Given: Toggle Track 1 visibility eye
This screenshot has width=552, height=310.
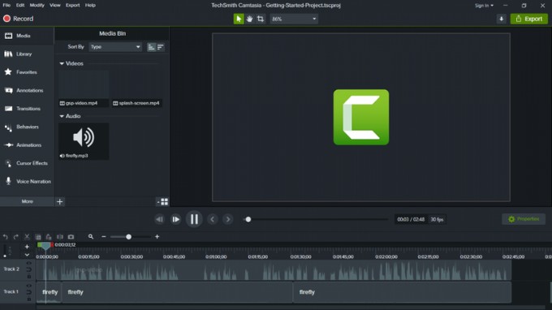Looking at the screenshot, I should (29, 286).
